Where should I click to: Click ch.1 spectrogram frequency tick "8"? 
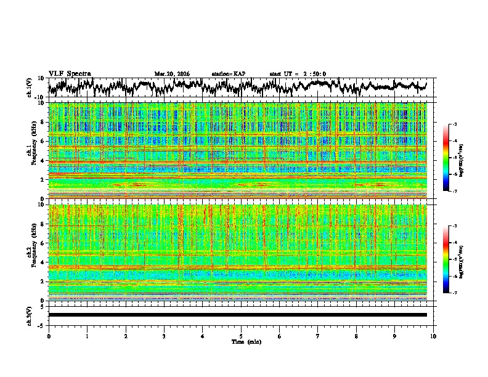(43, 122)
